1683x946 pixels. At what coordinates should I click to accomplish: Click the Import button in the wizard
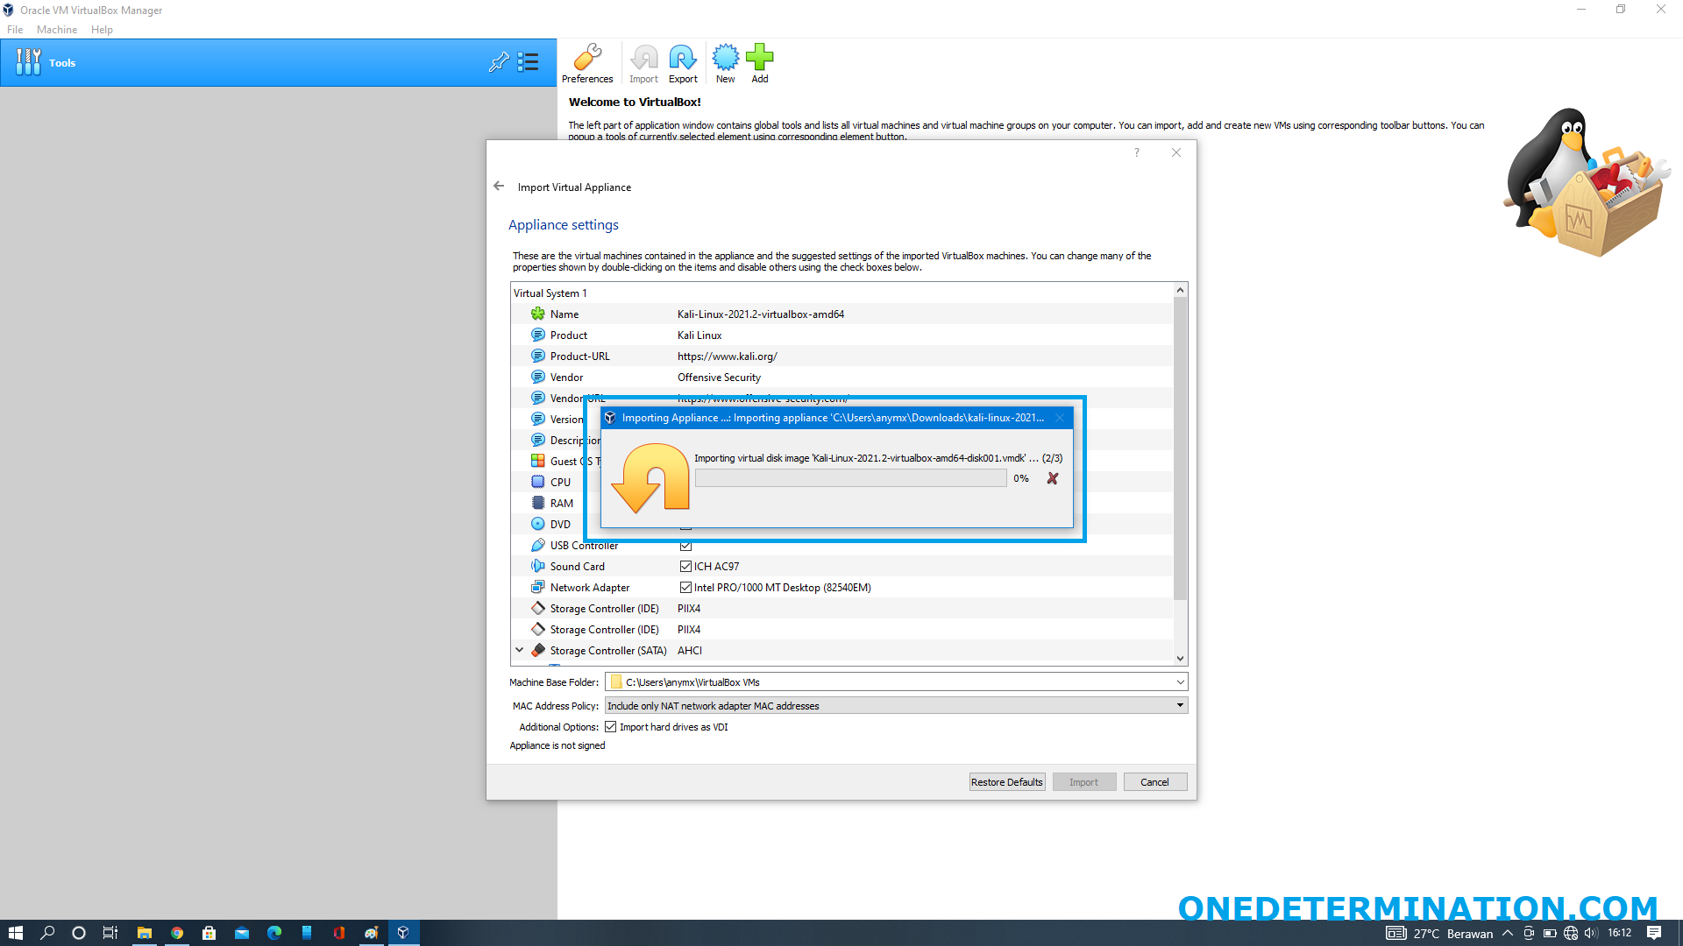tap(1083, 782)
